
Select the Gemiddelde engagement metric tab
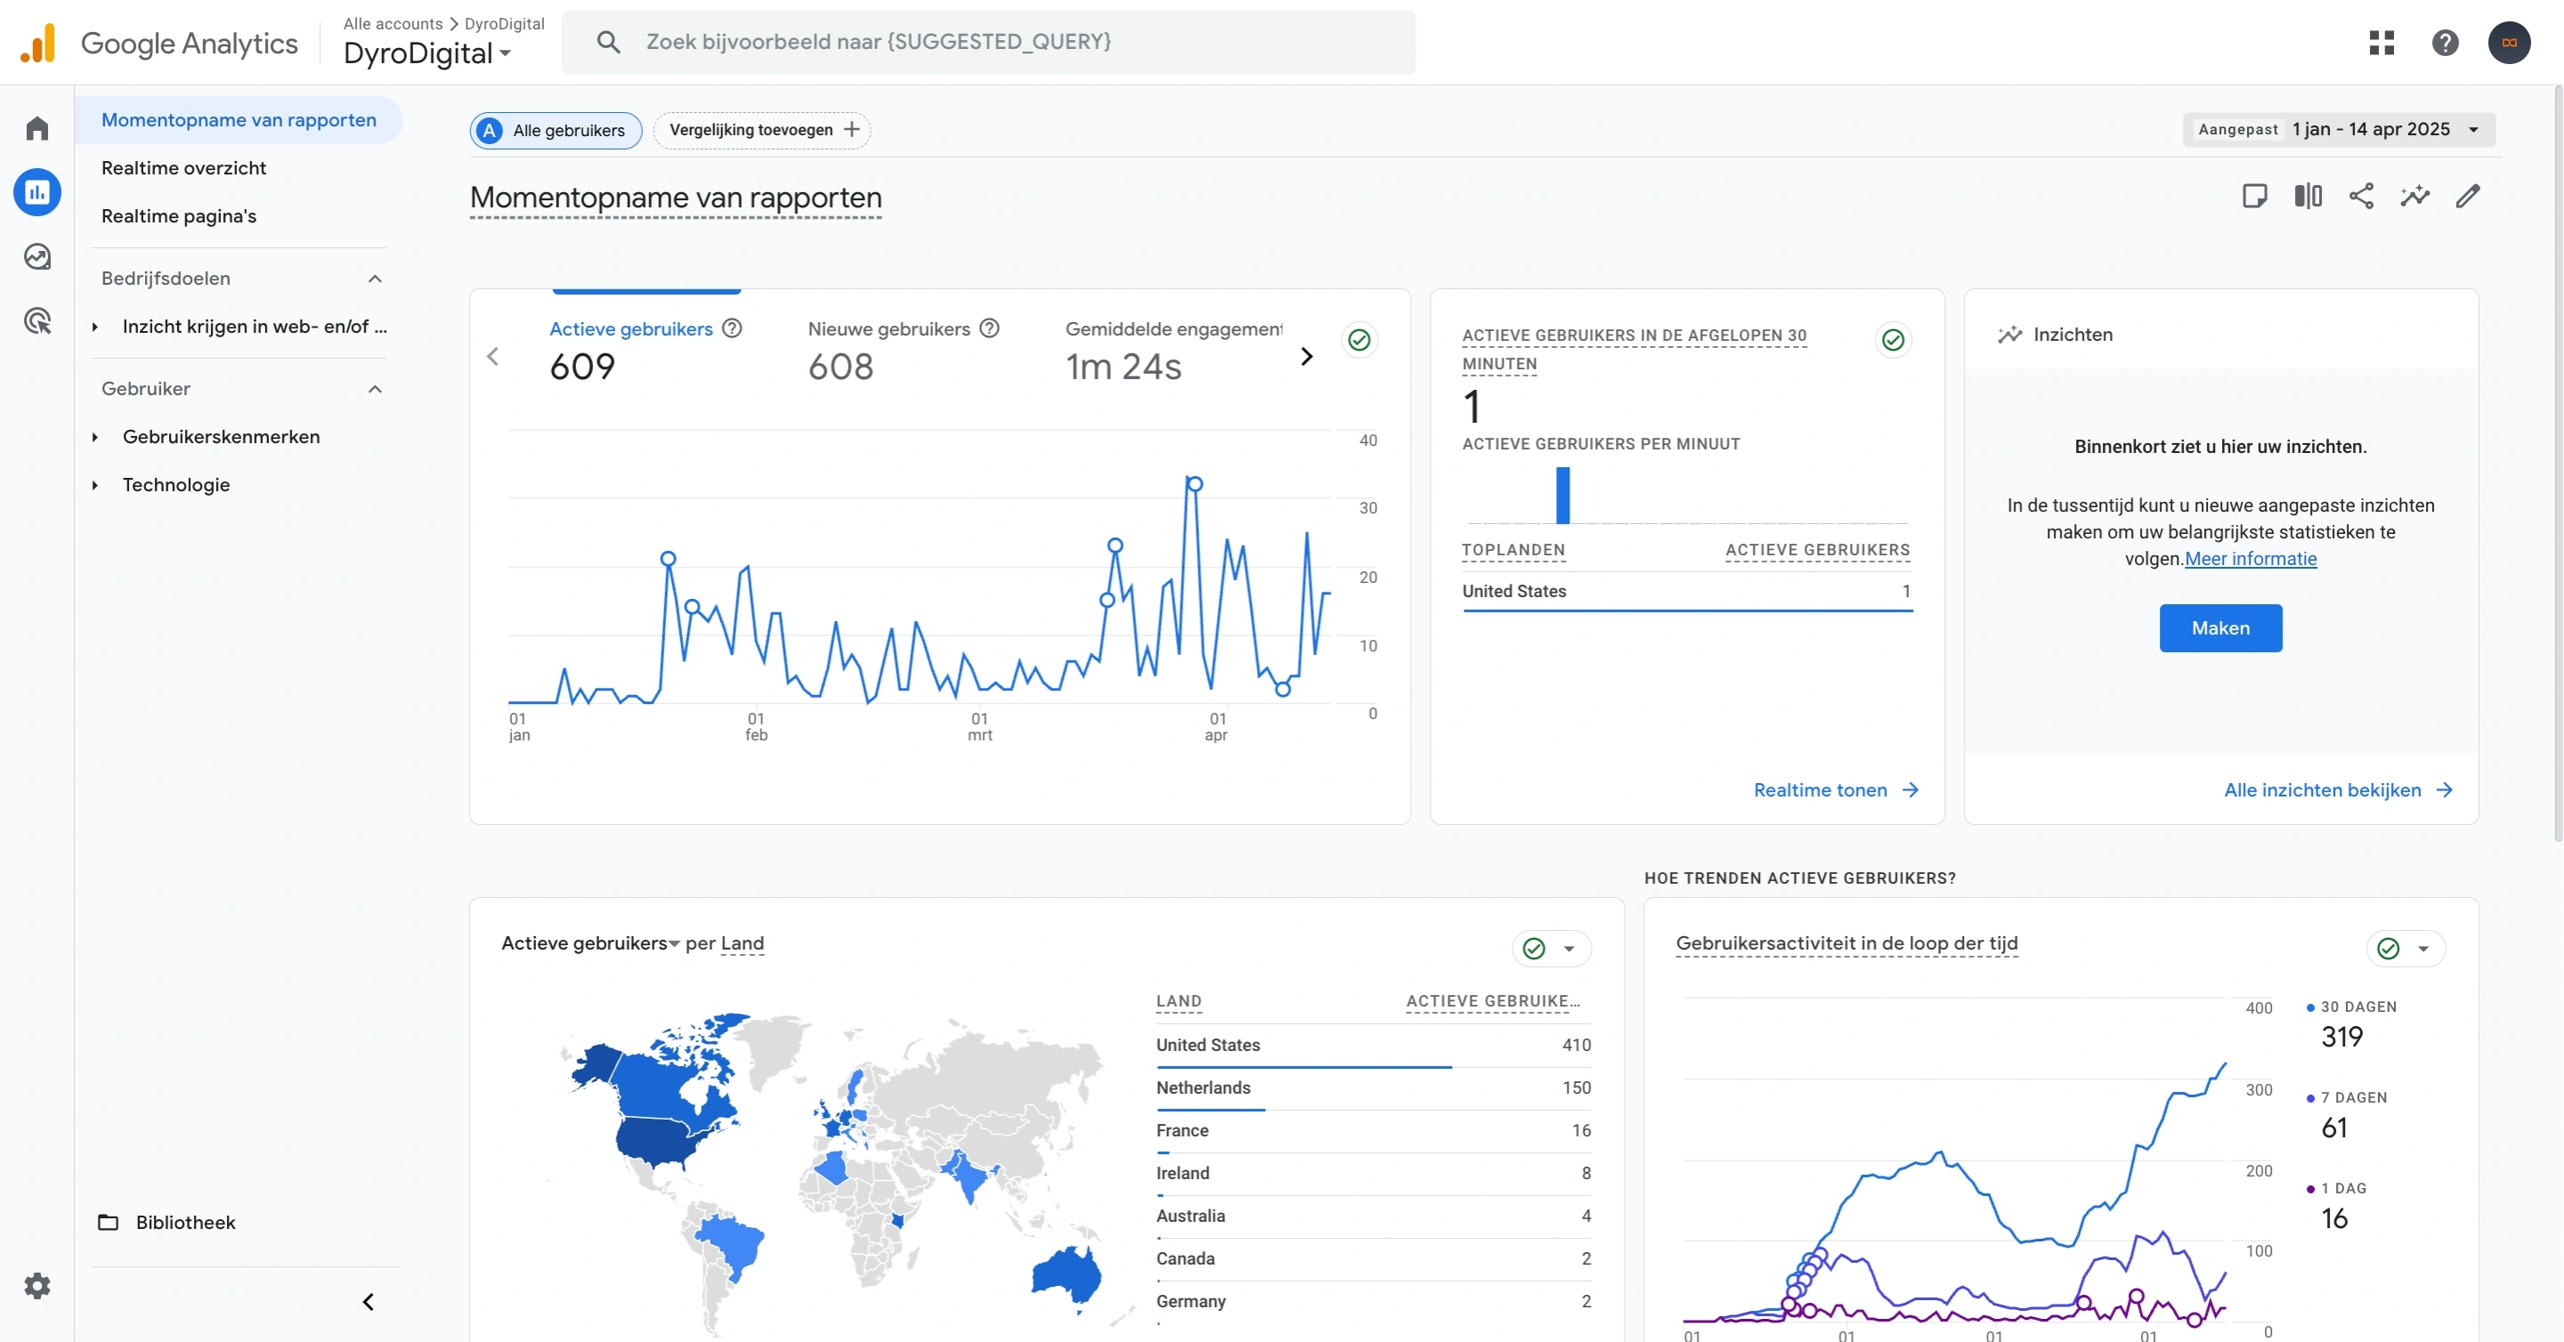1172,352
